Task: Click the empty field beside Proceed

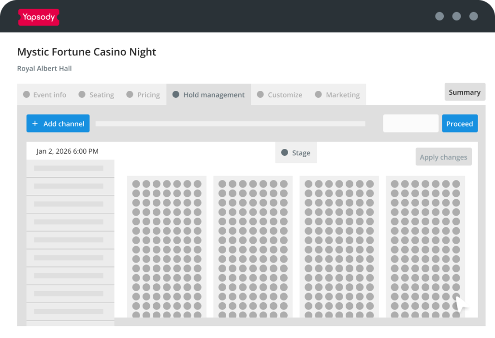Action: (x=410, y=124)
